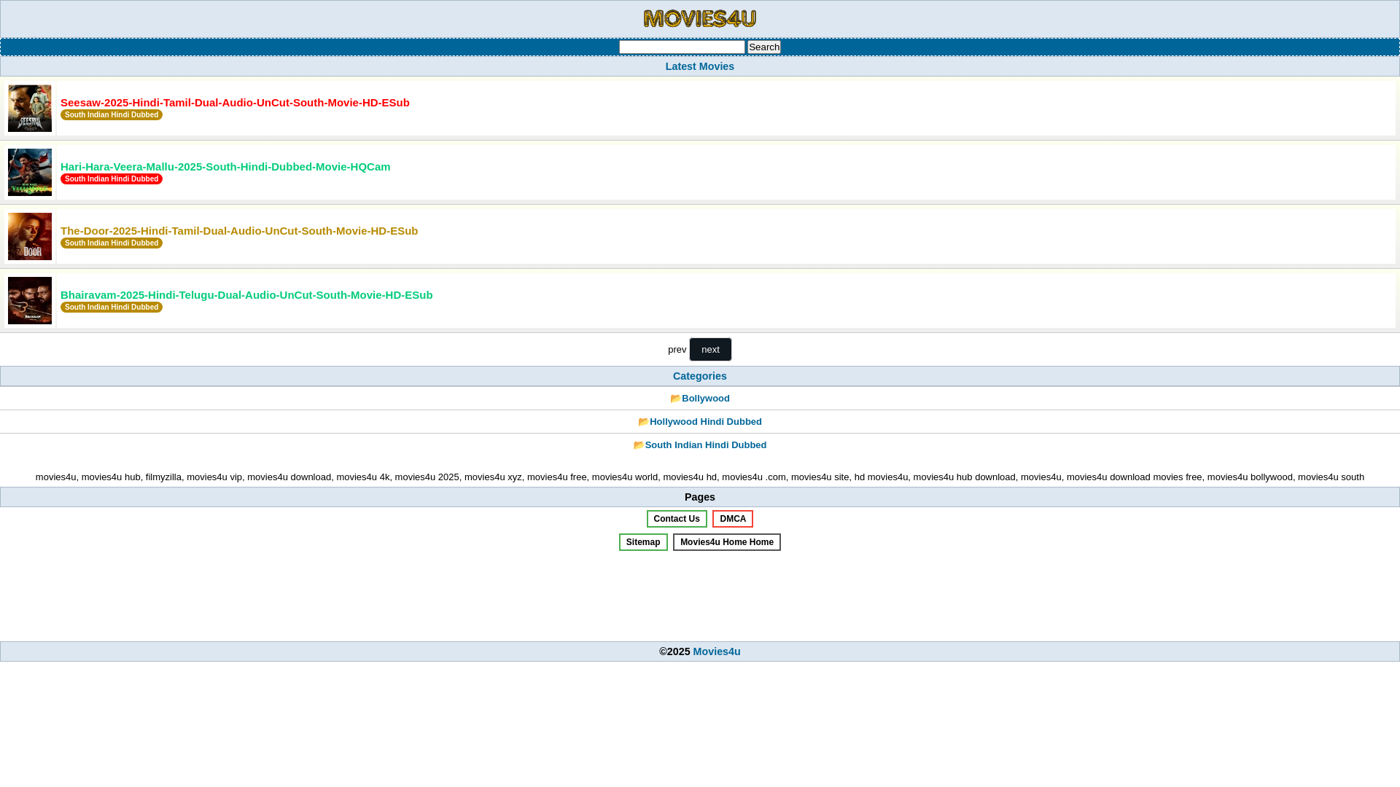Click the category badge under The Door

pyautogui.click(x=112, y=243)
